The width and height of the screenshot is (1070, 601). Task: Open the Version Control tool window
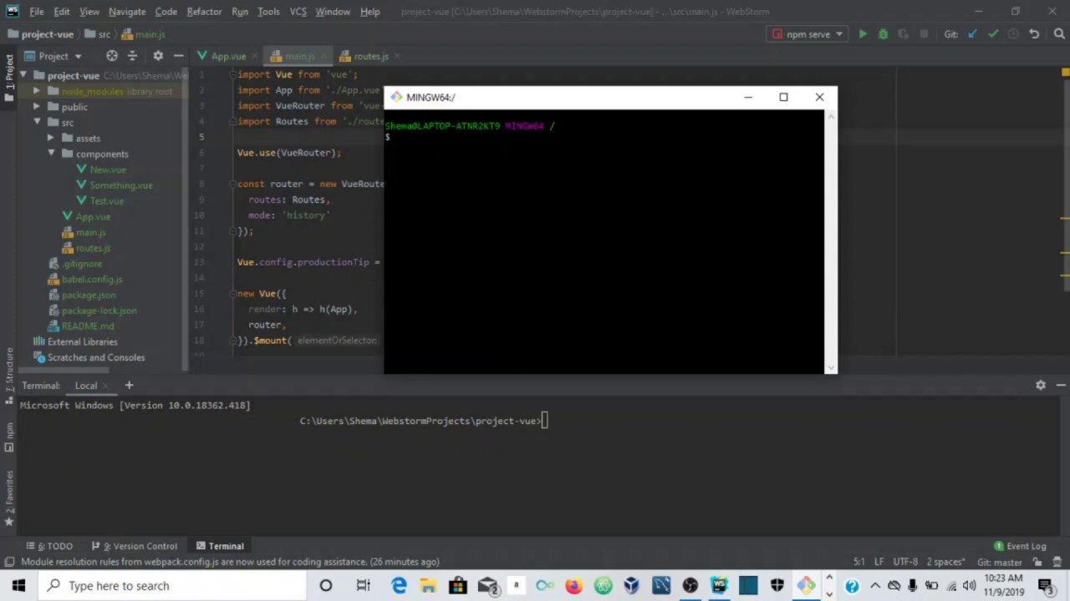coord(135,546)
